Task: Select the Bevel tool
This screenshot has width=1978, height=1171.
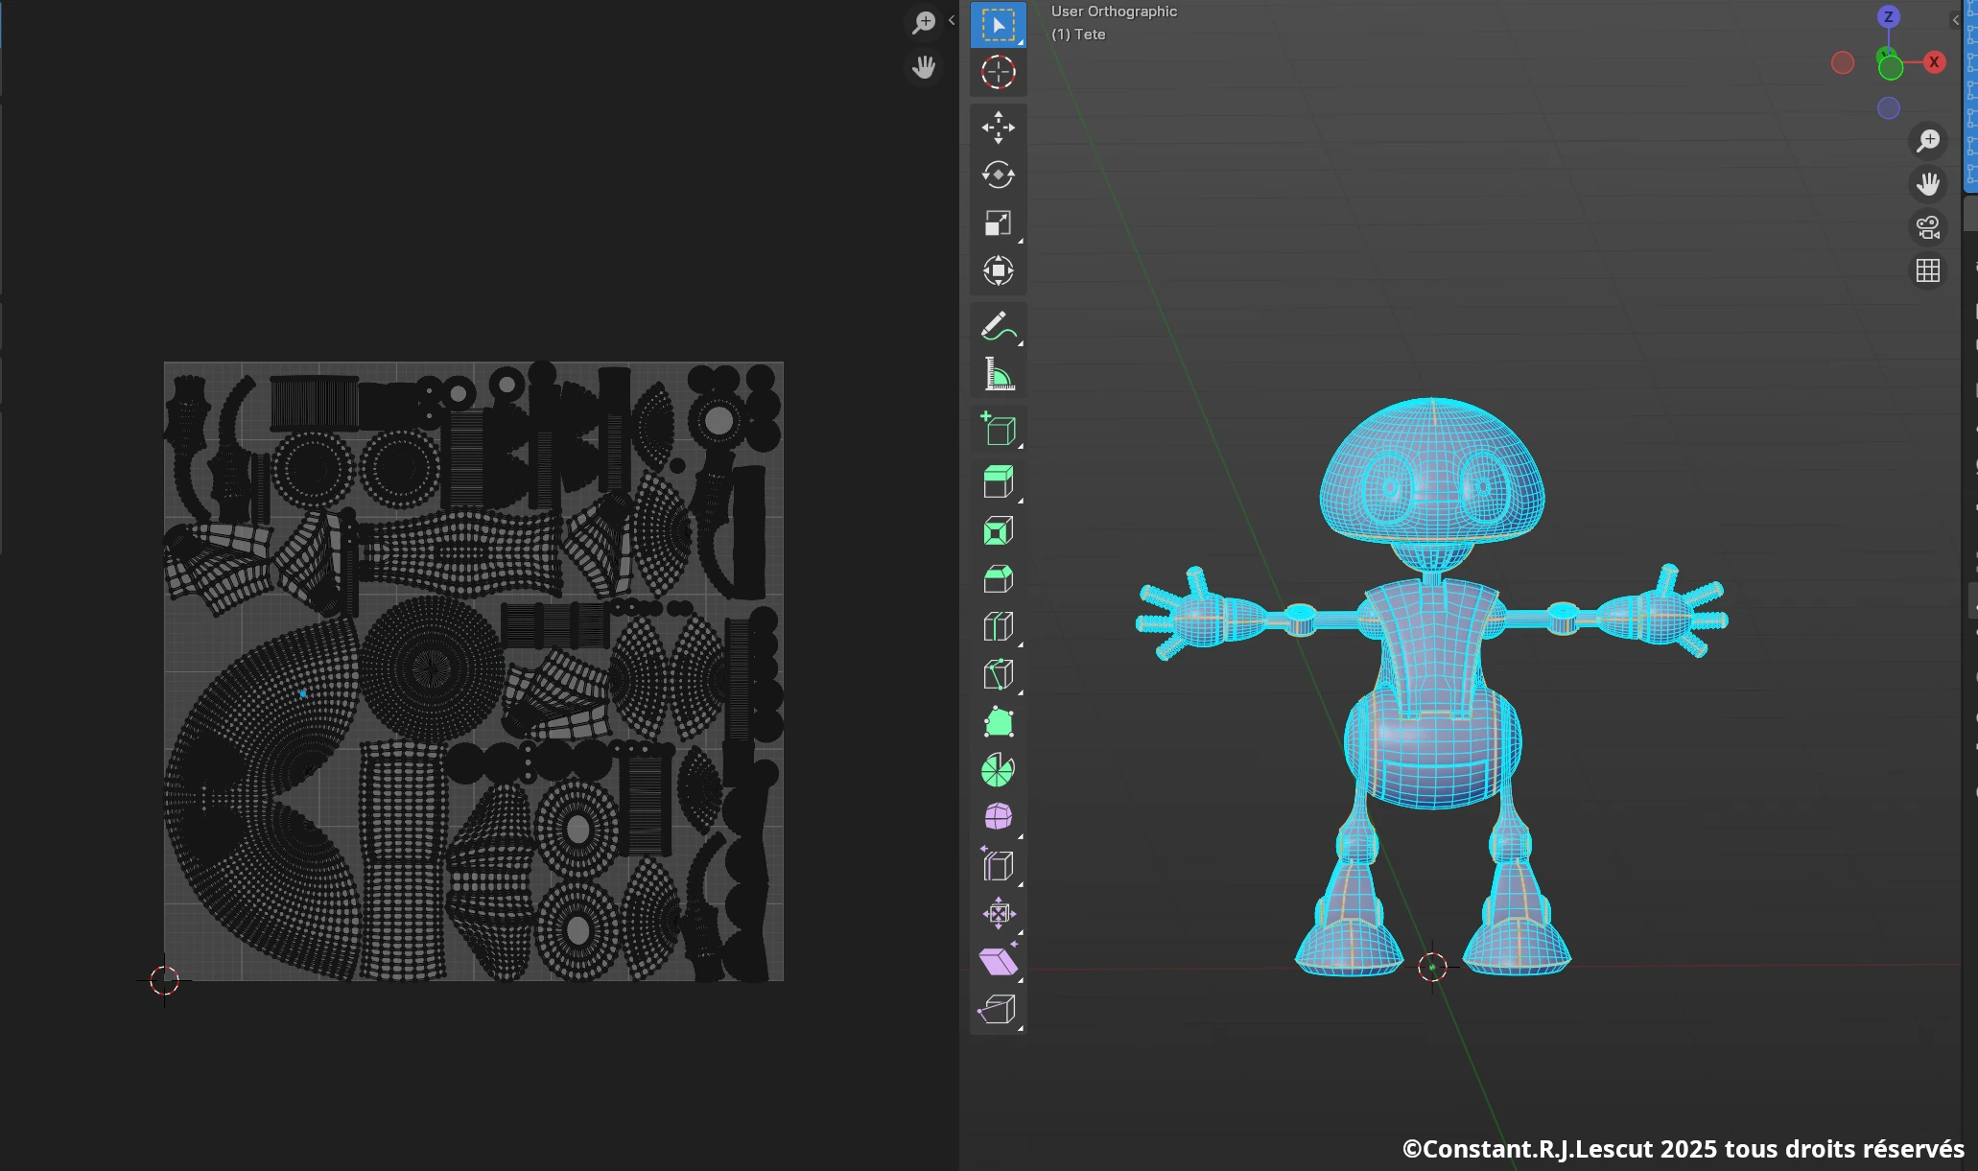Action: (999, 578)
